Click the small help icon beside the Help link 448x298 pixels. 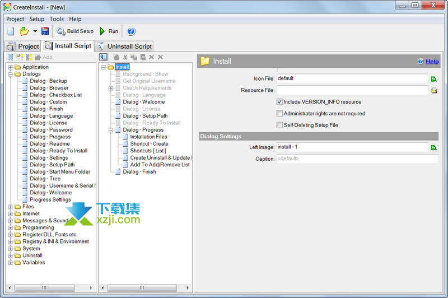[421, 62]
